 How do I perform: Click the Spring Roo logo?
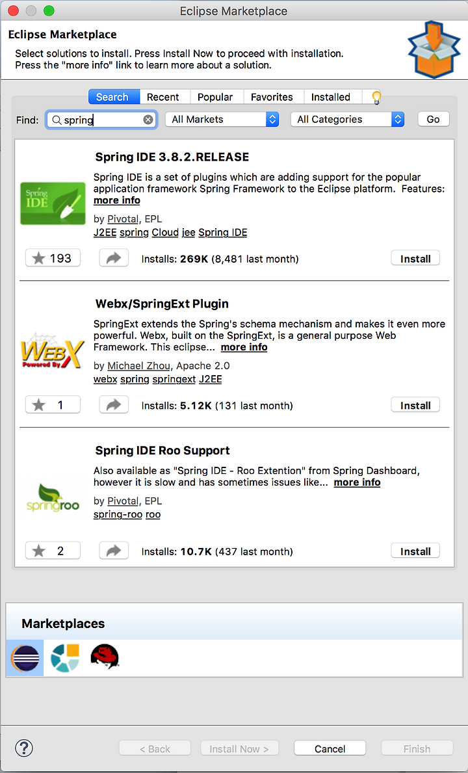point(53,497)
